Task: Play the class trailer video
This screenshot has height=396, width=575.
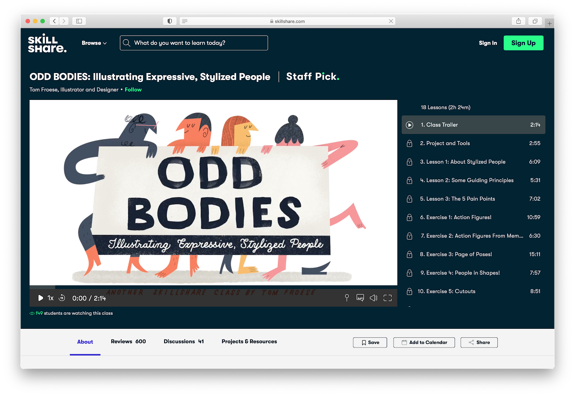Action: 41,298
